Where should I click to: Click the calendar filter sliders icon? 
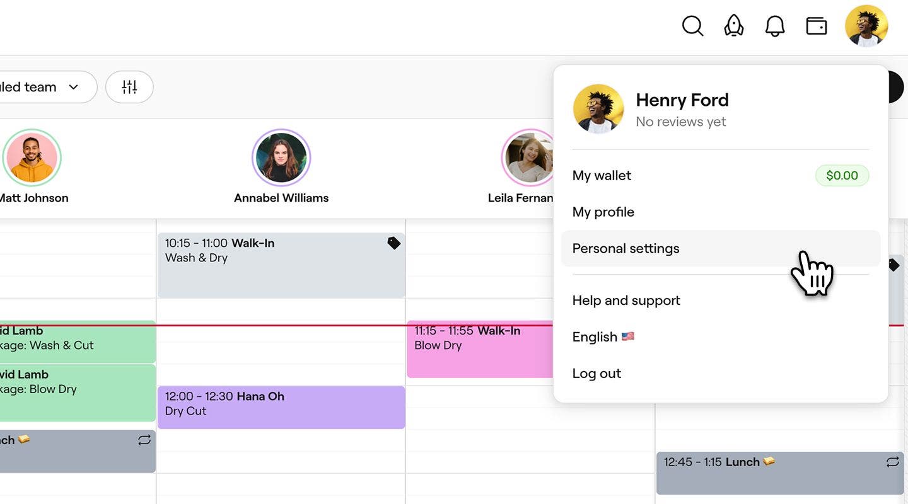tap(129, 87)
